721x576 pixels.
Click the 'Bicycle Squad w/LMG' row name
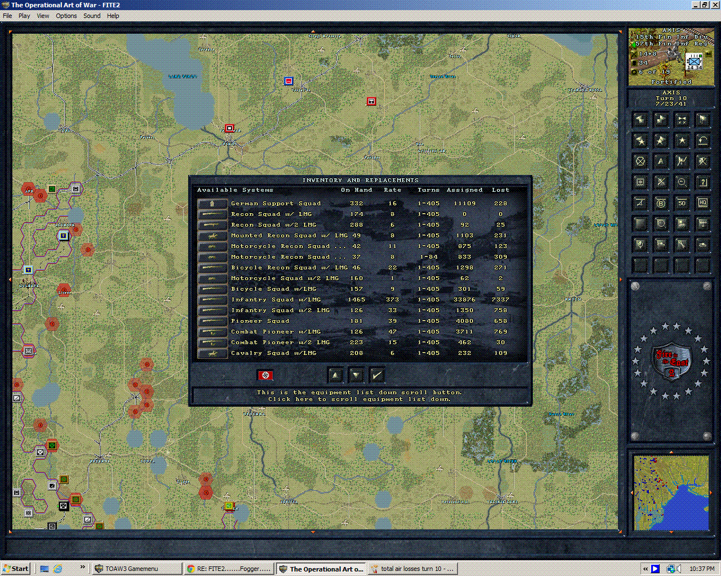click(273, 289)
